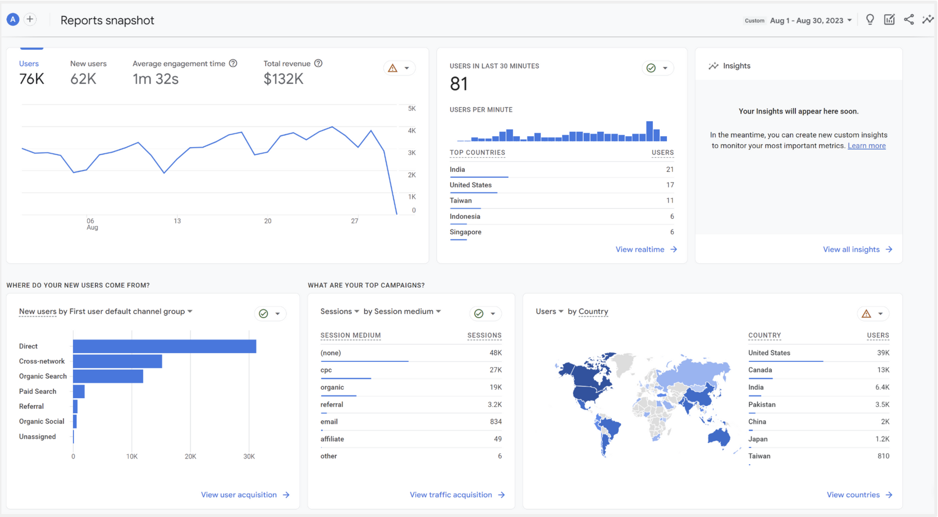Image resolution: width=938 pixels, height=517 pixels.
Task: Click the Direct channel bar in chart
Action: click(164, 346)
